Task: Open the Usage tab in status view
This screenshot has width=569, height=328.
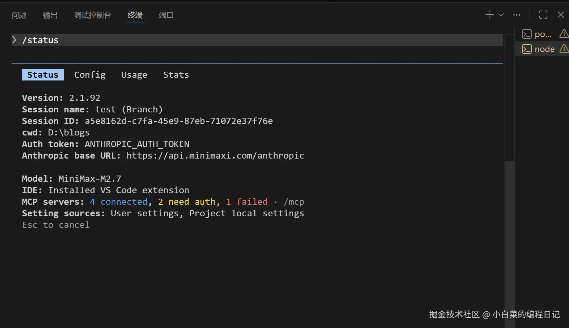Action: pyautogui.click(x=134, y=75)
